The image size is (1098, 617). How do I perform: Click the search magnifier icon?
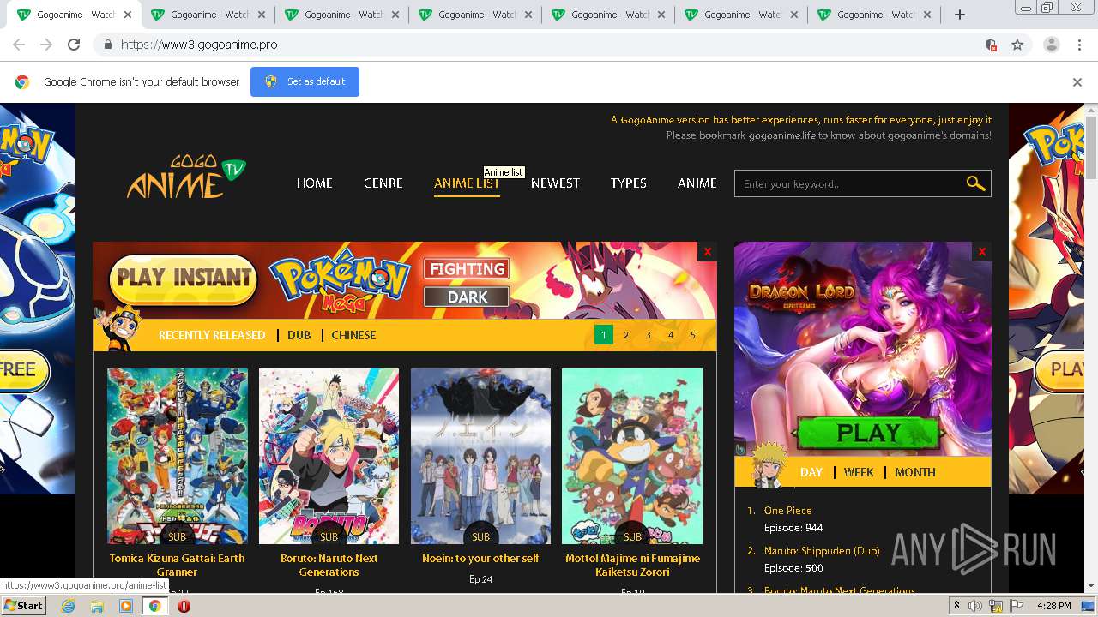click(x=975, y=183)
